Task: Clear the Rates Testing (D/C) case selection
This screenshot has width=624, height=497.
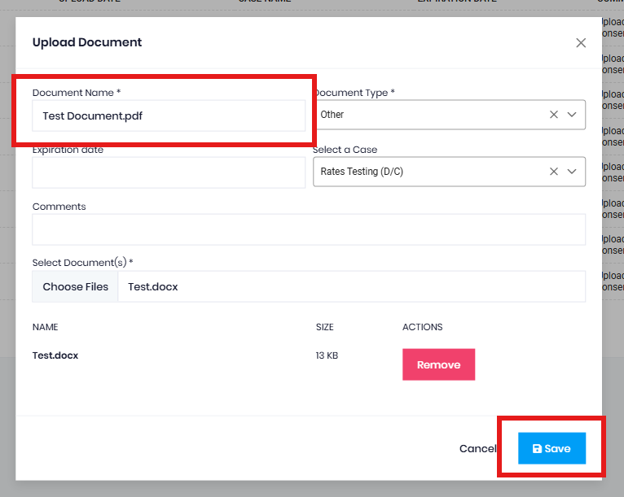Action: 554,172
